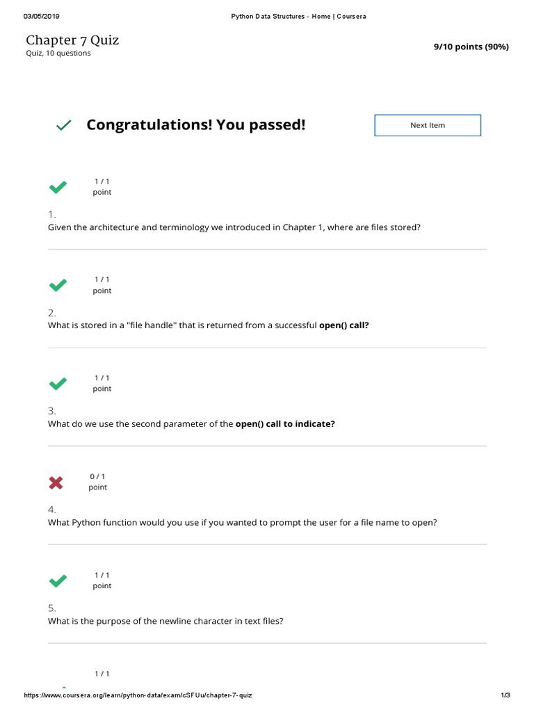Click the green checkmark for question 3
Screen dimensions: 534x712
(x=58, y=383)
